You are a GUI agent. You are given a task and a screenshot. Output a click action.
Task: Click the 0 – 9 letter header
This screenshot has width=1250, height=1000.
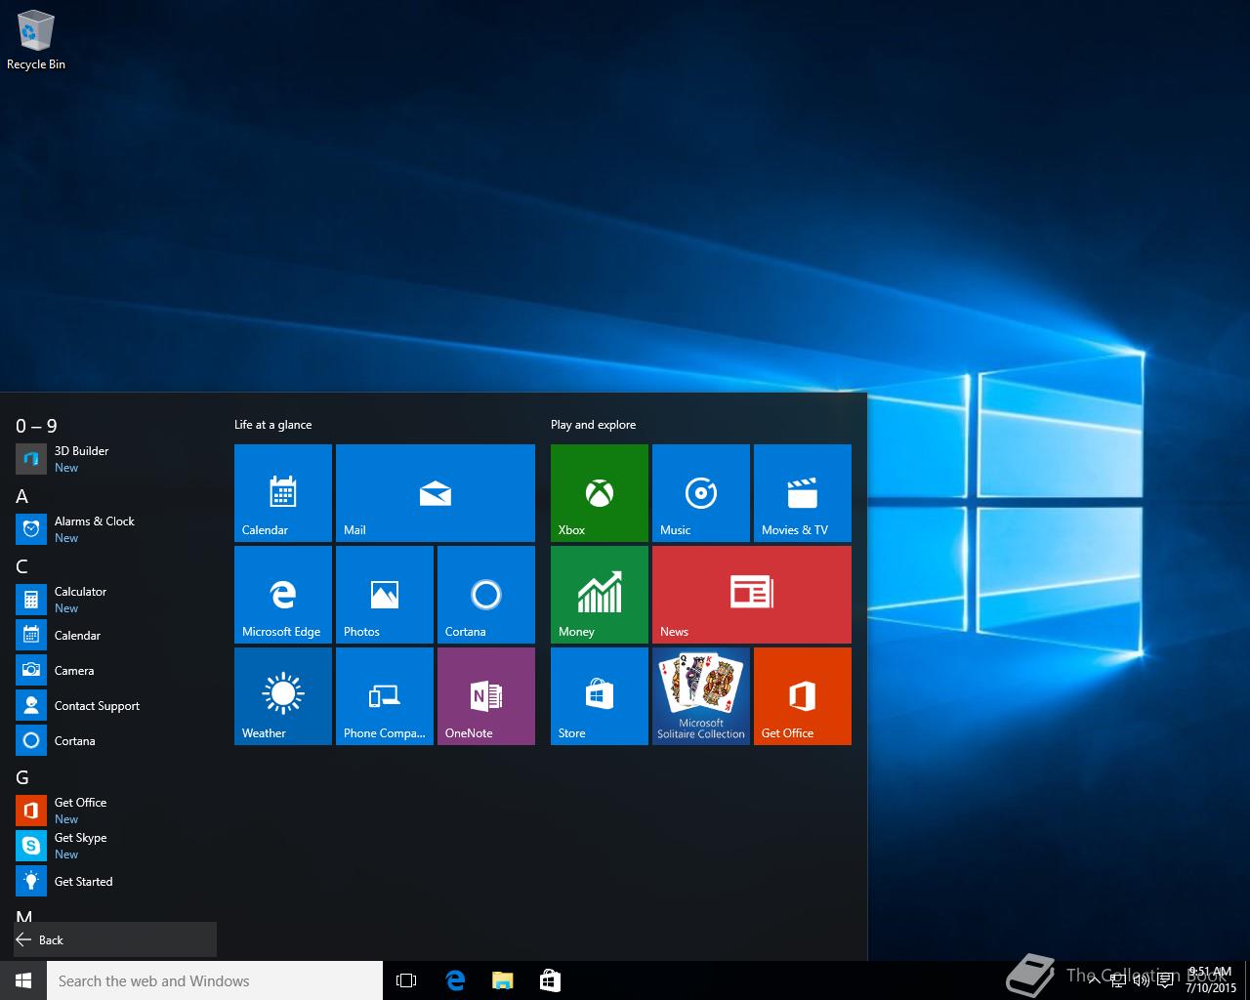(x=36, y=426)
